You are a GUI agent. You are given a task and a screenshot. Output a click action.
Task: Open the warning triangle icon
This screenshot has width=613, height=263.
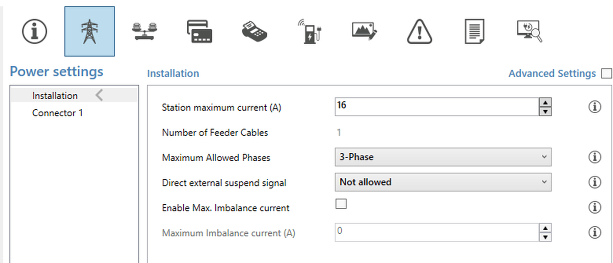tap(419, 31)
